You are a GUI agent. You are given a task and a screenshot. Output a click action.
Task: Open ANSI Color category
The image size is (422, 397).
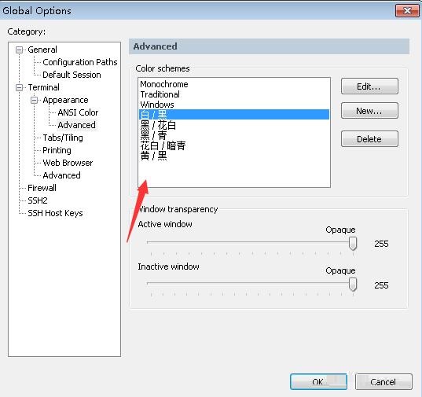(78, 112)
